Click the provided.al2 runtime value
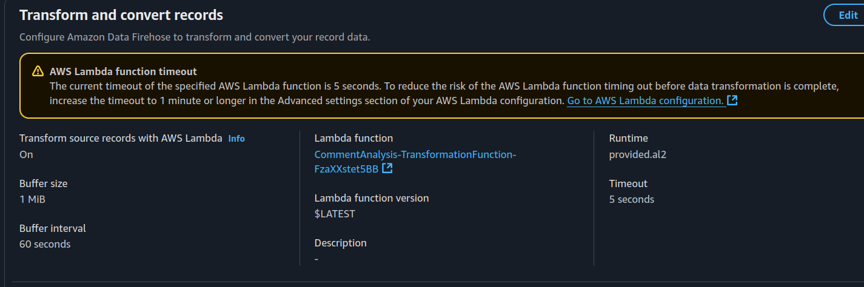Viewport: 864px width, 287px height. [x=637, y=154]
